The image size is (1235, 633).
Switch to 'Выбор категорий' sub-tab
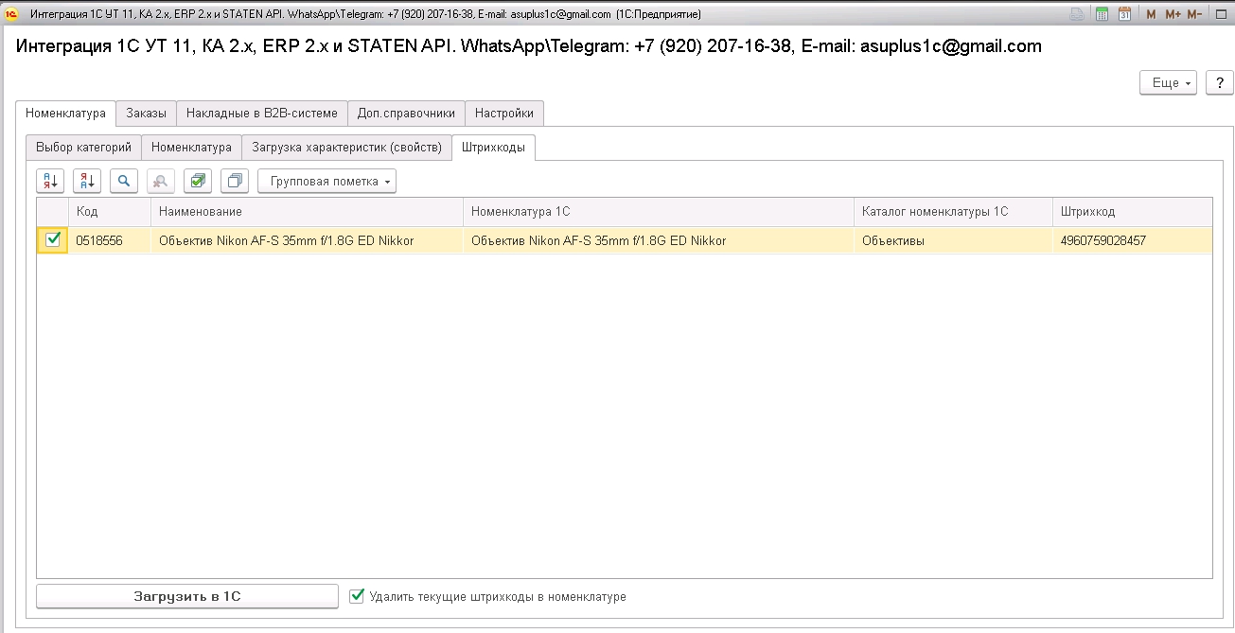point(84,147)
